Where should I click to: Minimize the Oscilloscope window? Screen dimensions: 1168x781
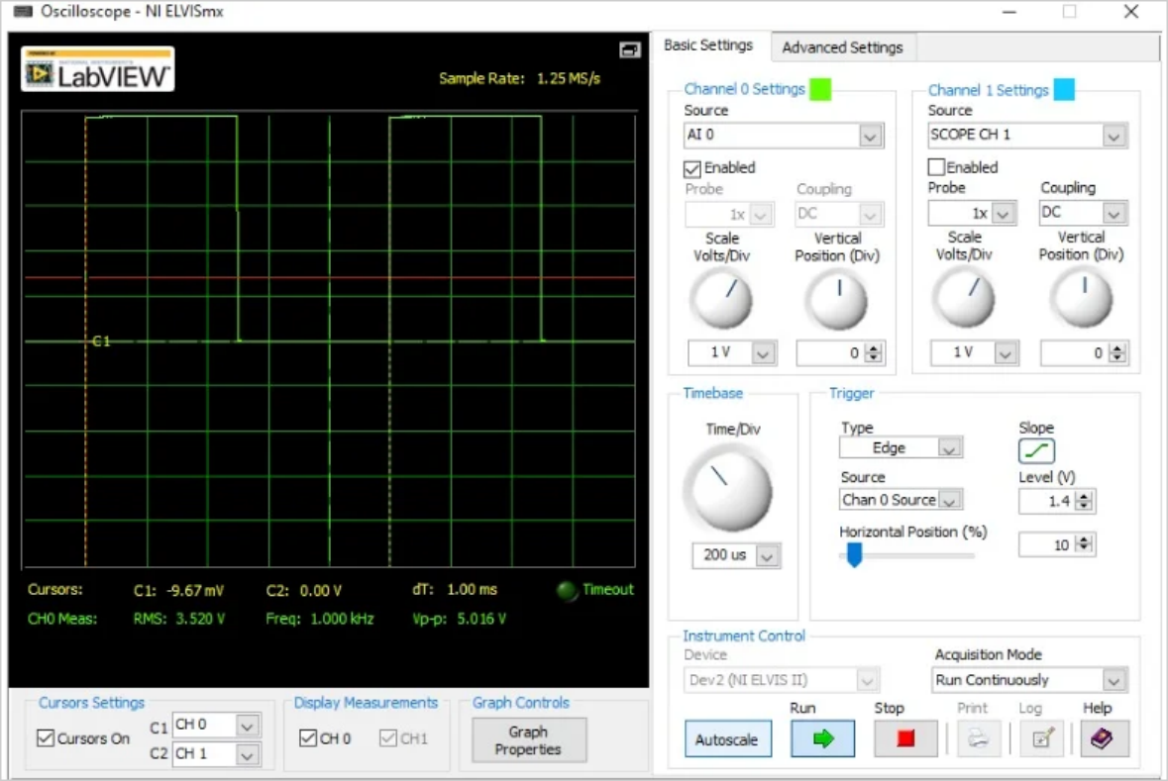coord(1009,12)
